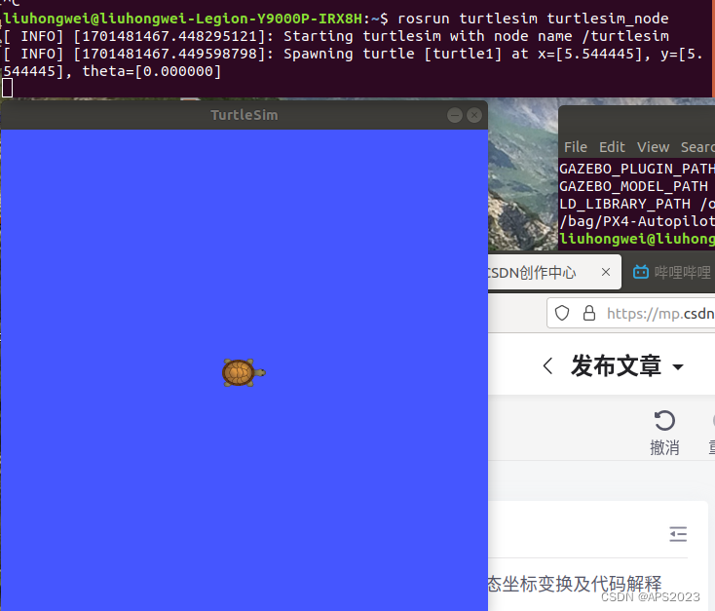The width and height of the screenshot is (715, 611).
Task: Click the TurtleSim title bar text
Action: tap(244, 115)
